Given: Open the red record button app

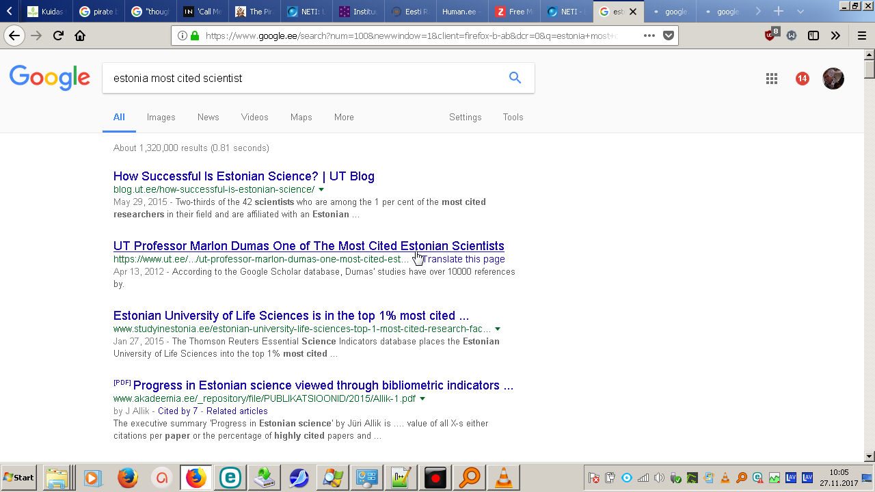Looking at the screenshot, I should coord(435,478).
